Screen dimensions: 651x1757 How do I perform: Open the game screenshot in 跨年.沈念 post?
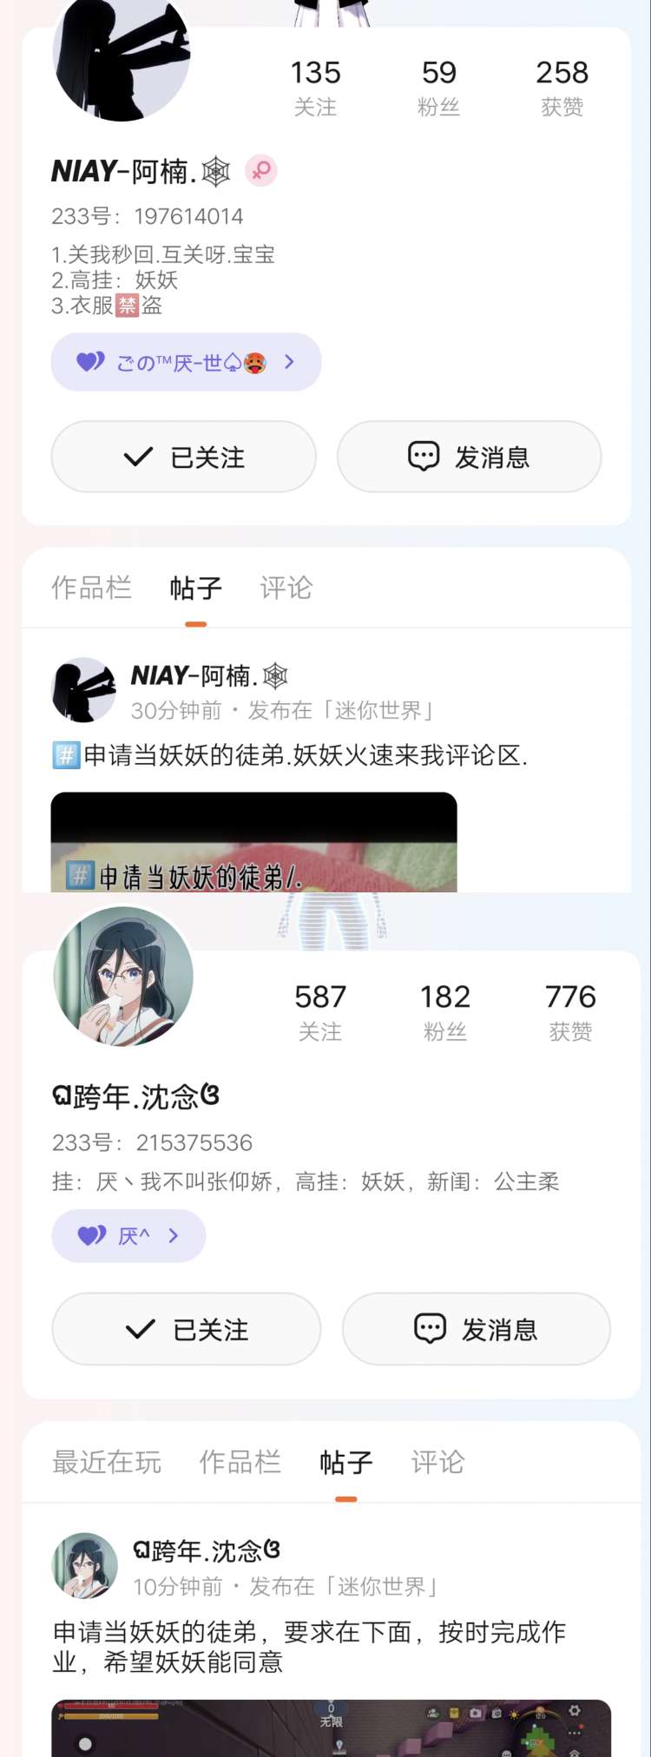coord(331,1727)
